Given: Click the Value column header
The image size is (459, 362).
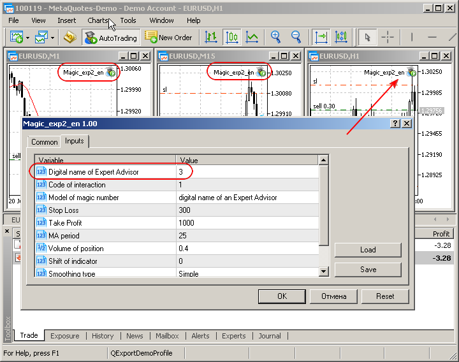Looking at the screenshot, I should click(x=247, y=160).
